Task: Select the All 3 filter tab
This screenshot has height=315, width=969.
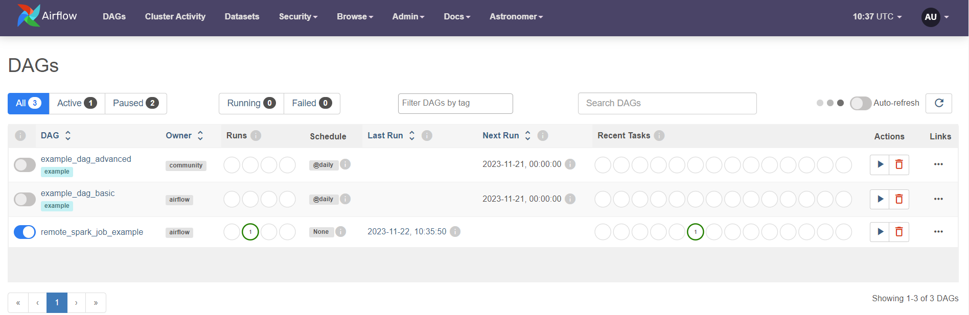Action: pyautogui.click(x=29, y=103)
